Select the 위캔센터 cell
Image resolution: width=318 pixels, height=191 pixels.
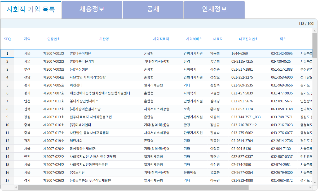pos(104,85)
